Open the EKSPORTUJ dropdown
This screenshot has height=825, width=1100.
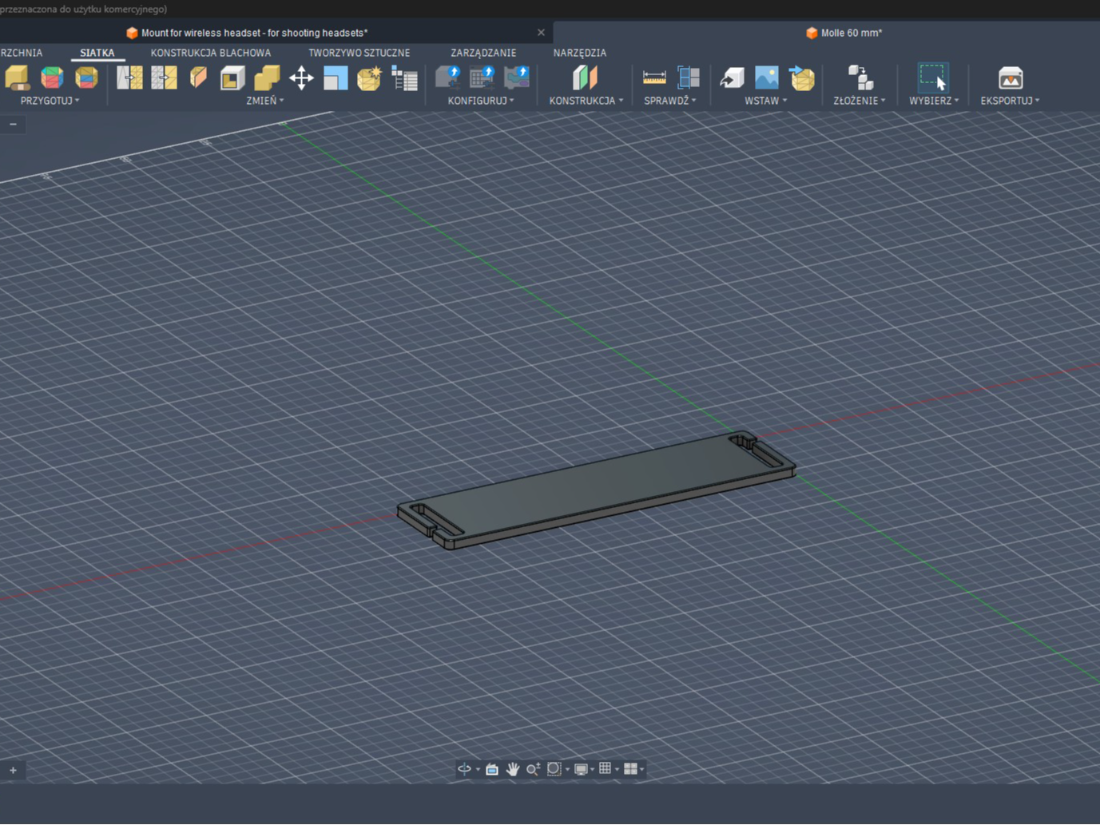pos(1010,101)
